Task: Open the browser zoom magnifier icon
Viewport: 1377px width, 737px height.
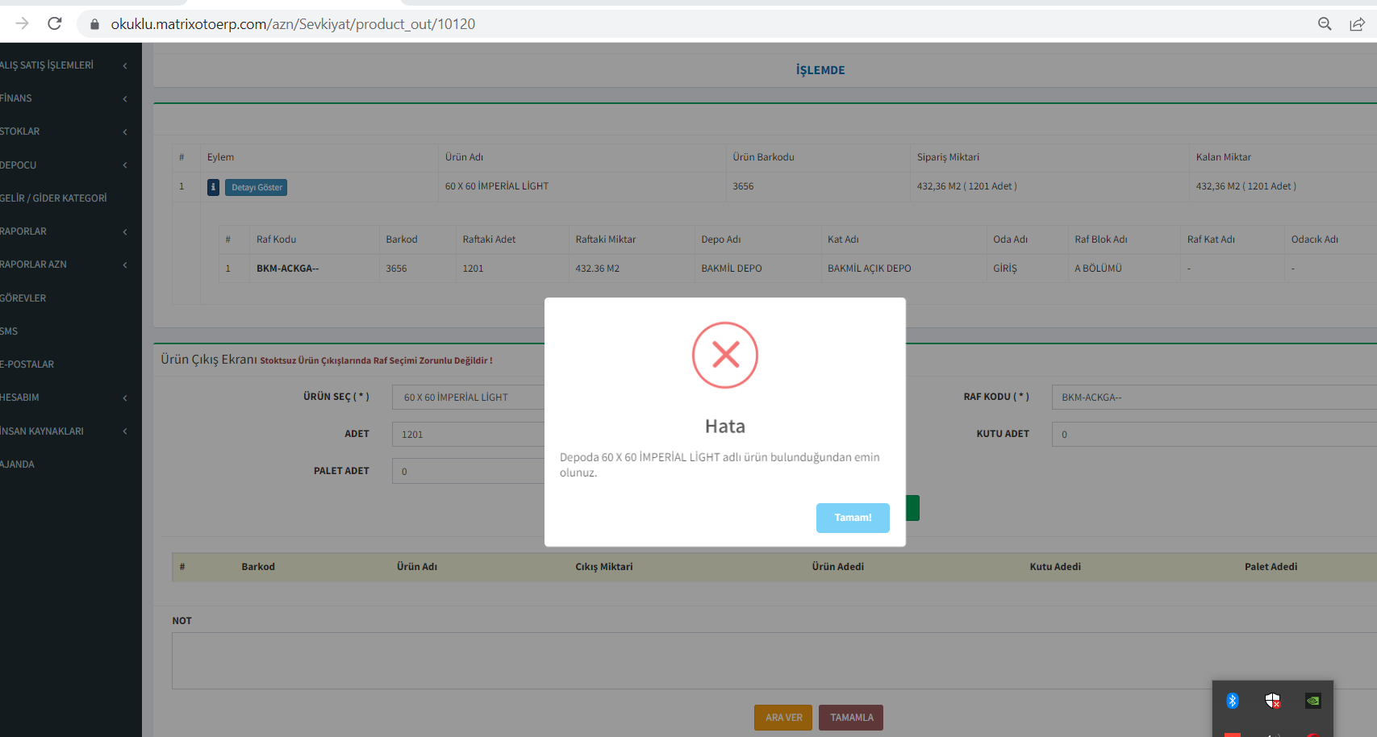Action: click(1324, 24)
